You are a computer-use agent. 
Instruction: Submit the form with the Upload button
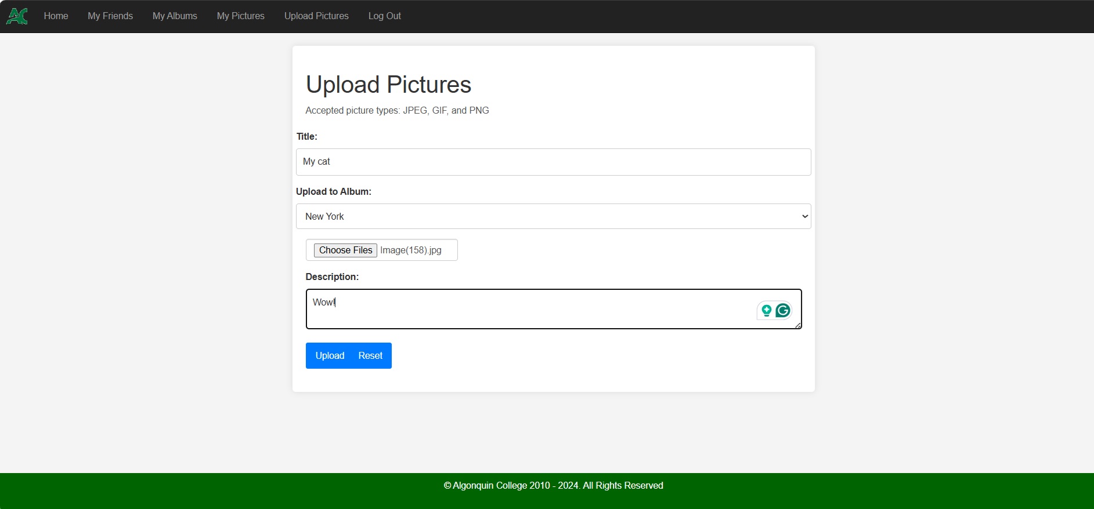click(x=330, y=355)
